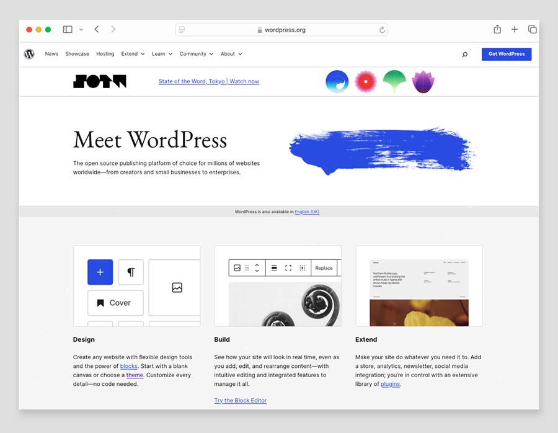Viewport: 558px width, 433px height.
Task: Show tab overview icon
Action: click(x=533, y=30)
